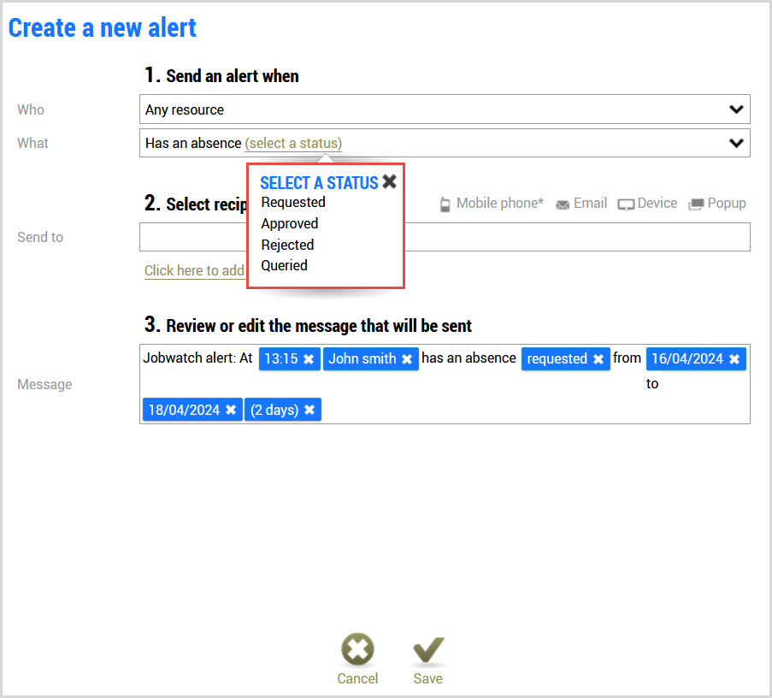Open the (select a status) link

(x=293, y=144)
